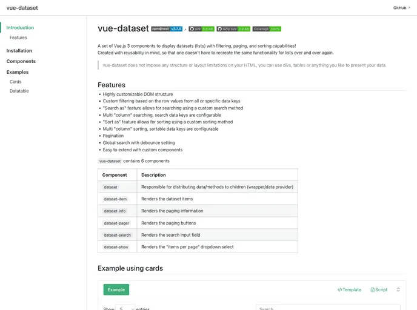Toggle the code expand/collapse arrows icon

398,289
